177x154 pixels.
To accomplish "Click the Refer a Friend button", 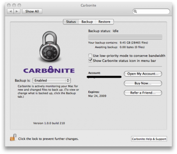I will point(143,93).
